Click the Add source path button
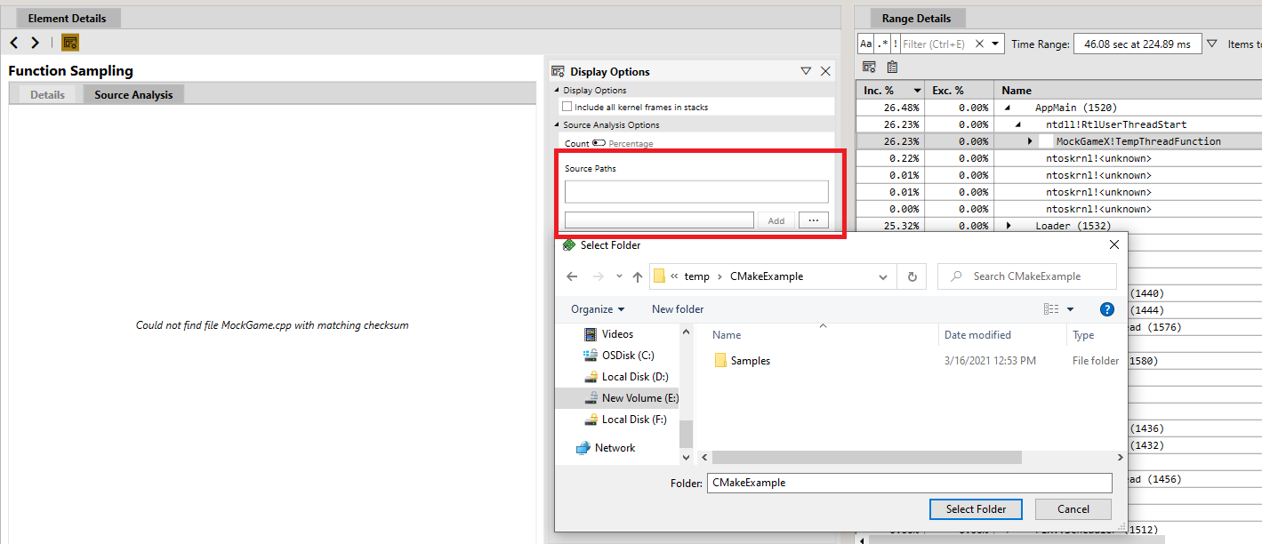Viewport: 1262px width, 544px height. (776, 220)
